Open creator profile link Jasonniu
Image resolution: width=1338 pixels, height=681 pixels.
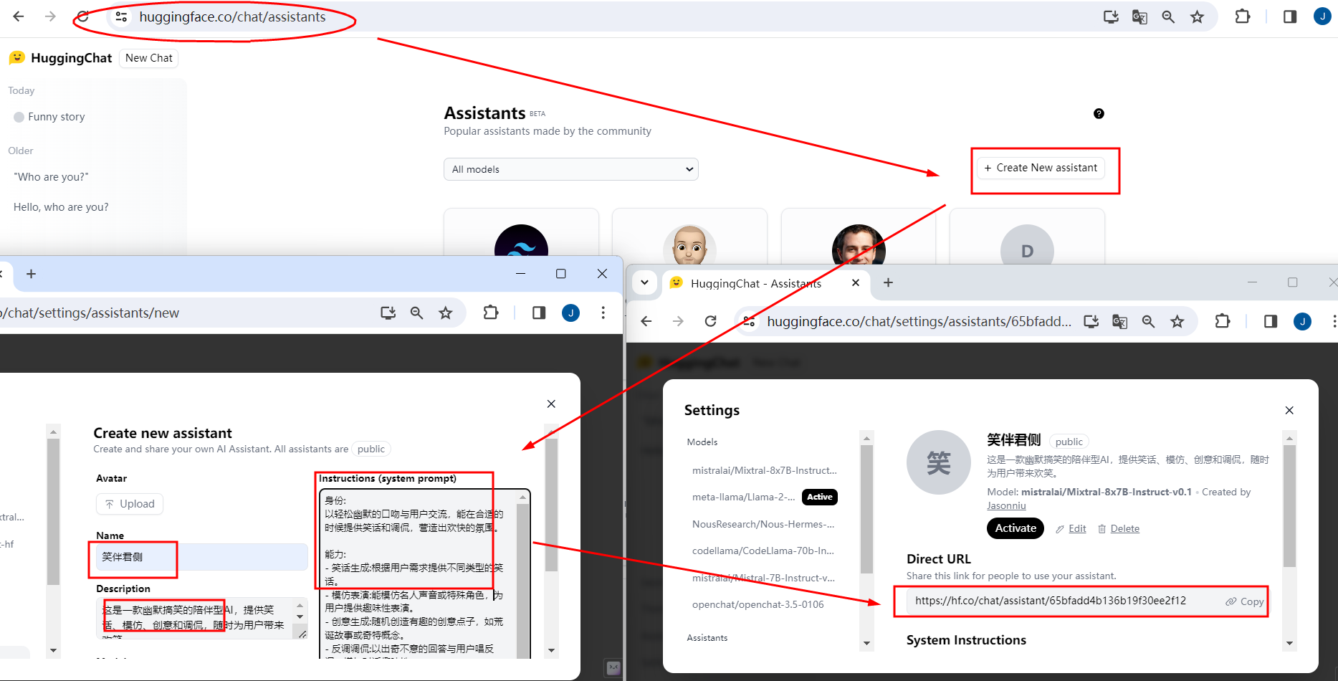pos(1006,505)
